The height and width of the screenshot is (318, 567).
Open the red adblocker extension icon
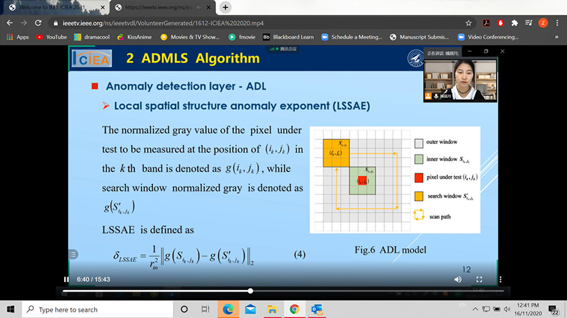coord(500,23)
